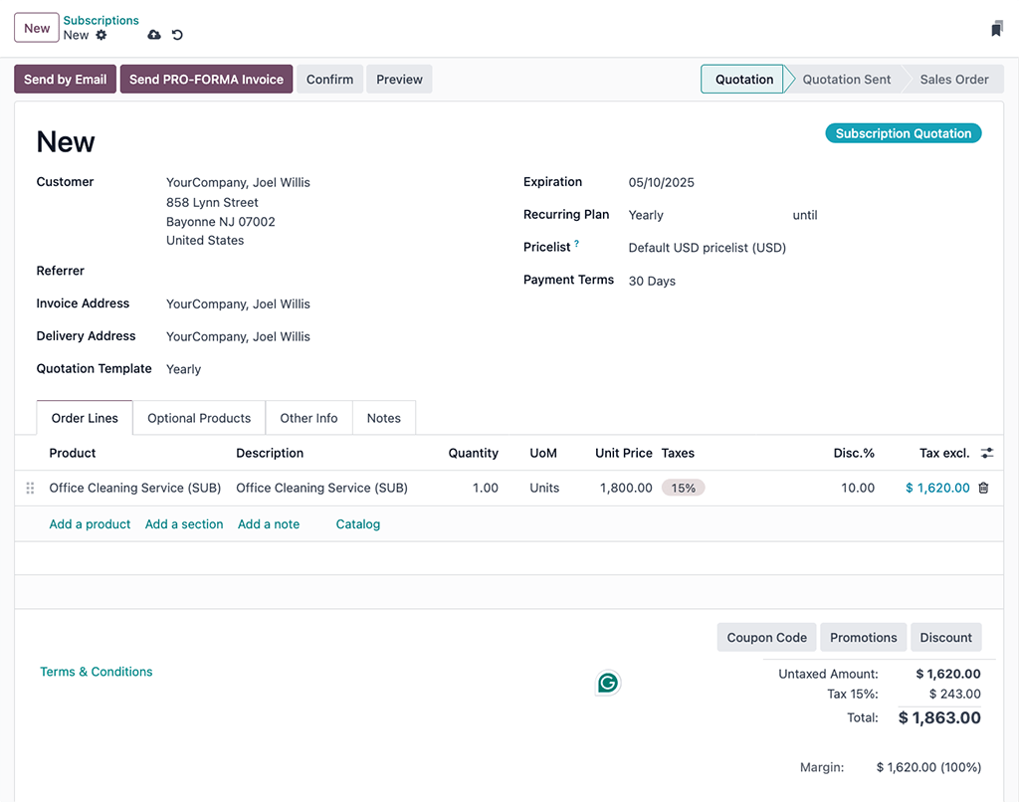Screen dimensions: 1019x802
Task: Switch to the Optional Products tab
Action: pyautogui.click(x=198, y=418)
